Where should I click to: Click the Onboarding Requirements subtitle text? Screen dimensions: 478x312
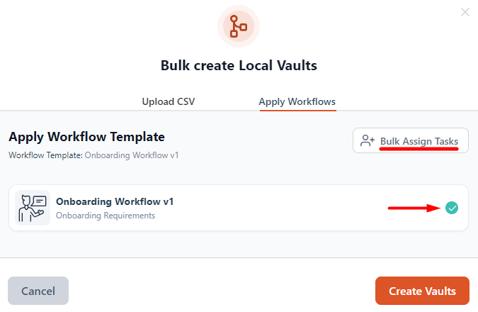click(106, 216)
